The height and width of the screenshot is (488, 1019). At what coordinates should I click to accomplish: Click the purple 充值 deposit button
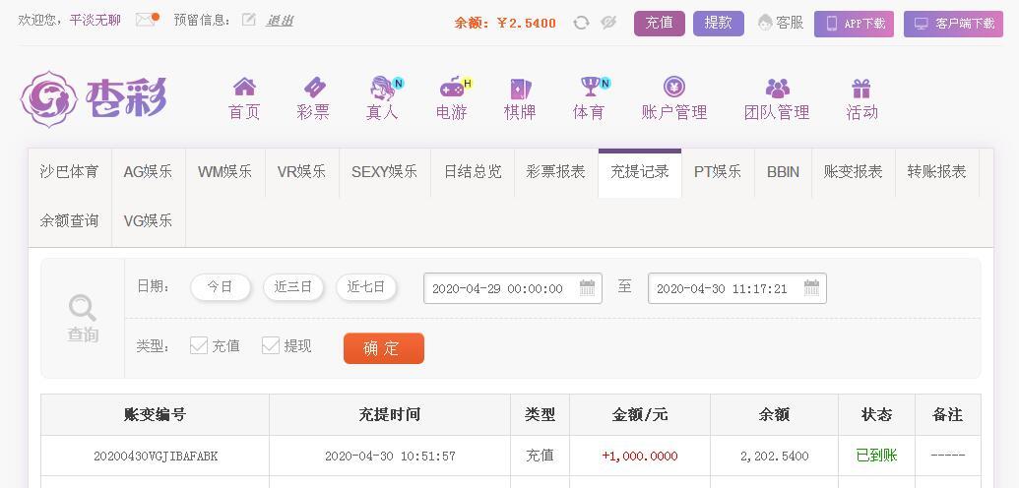[x=659, y=23]
